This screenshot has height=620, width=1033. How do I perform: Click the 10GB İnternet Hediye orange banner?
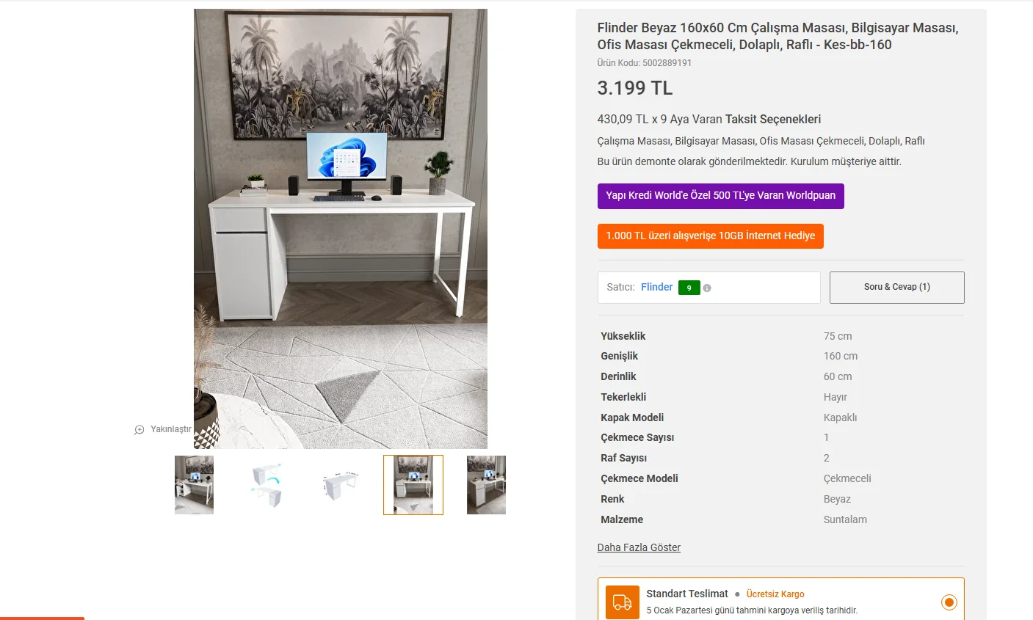[x=711, y=236]
